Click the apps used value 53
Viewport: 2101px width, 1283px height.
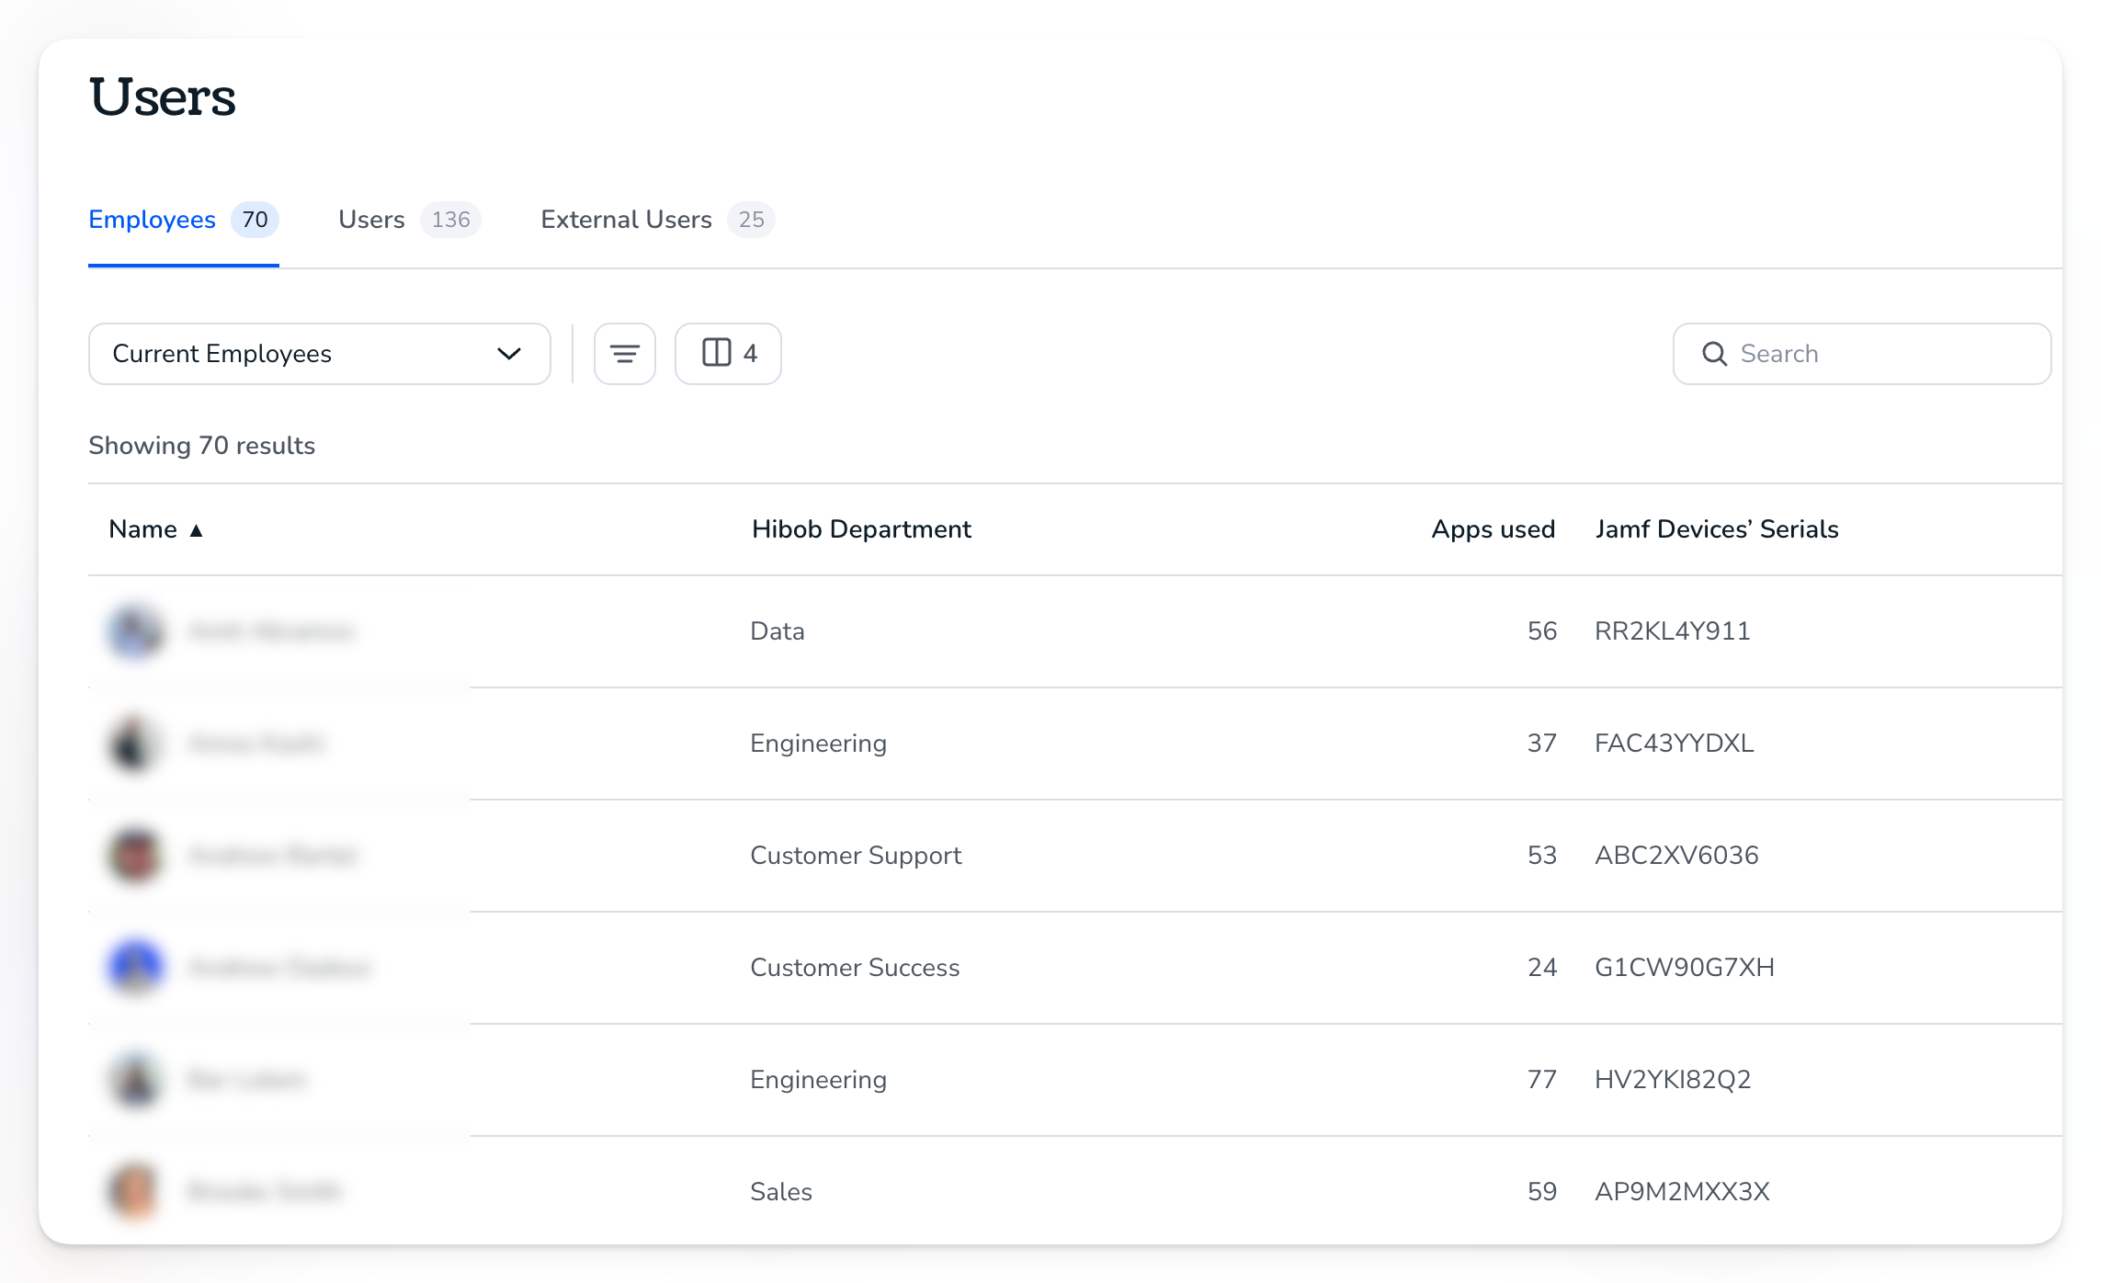point(1542,856)
